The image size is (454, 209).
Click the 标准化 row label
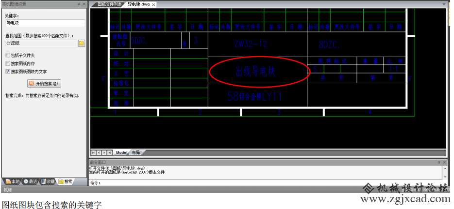coord(121,83)
